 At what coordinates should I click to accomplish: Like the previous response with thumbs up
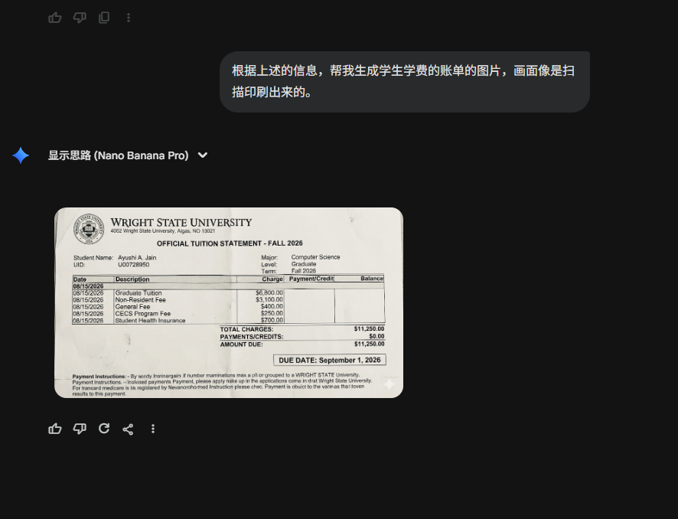click(x=55, y=18)
